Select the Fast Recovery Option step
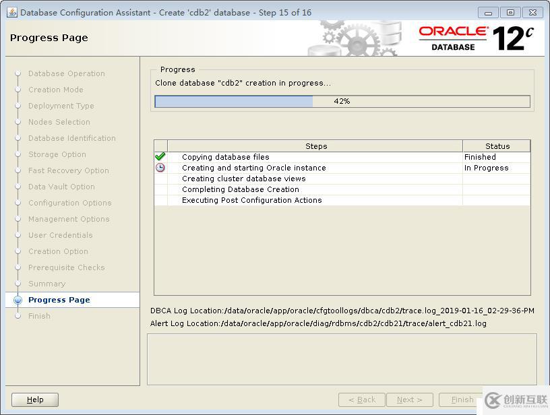Screen dimensions: 550x415 click(69, 170)
